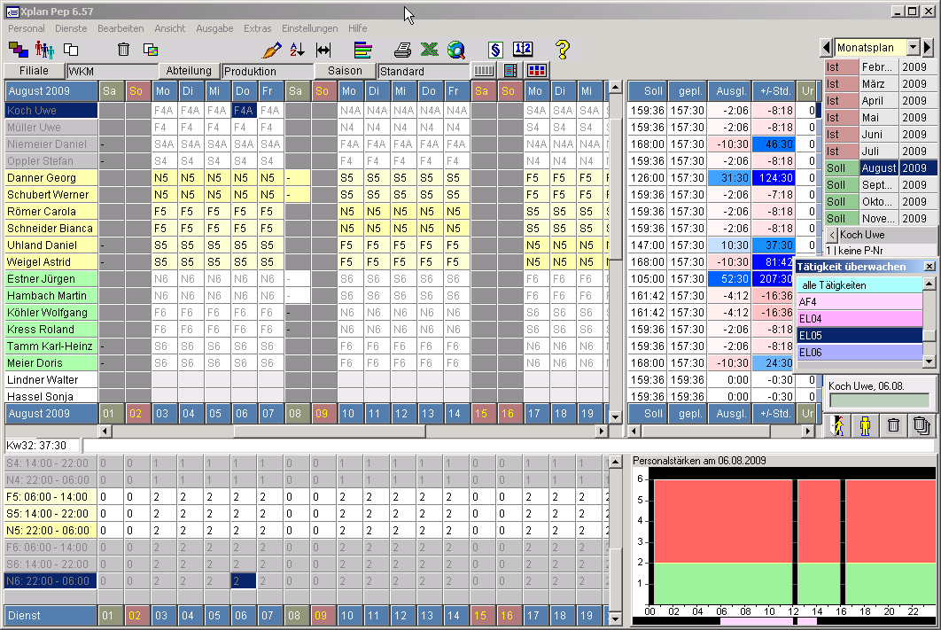Screen dimensions: 941x630
Task: Select the WKM Filiale field
Action: click(x=112, y=72)
